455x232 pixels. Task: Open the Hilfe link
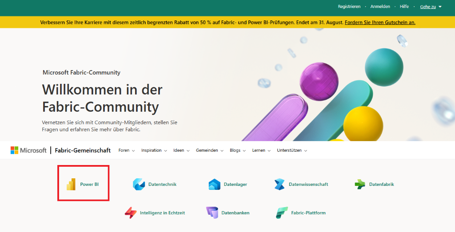coord(404,6)
